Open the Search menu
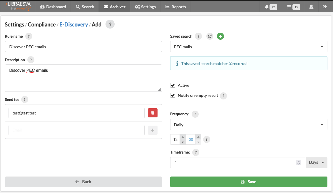This screenshot has width=333, height=193. coord(85,7)
